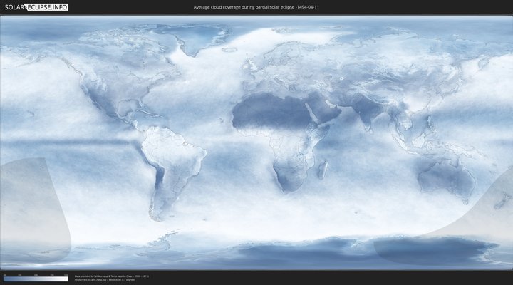Click the 100% label on the cloud legend
Viewport: 513px width, 285px height.
[x=66, y=274]
